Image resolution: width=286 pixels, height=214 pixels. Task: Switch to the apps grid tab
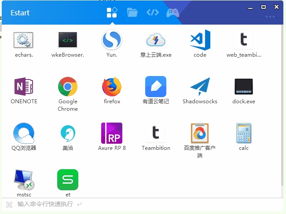point(112,12)
